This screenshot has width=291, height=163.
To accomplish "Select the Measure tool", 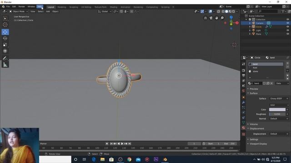I will point(5,64).
